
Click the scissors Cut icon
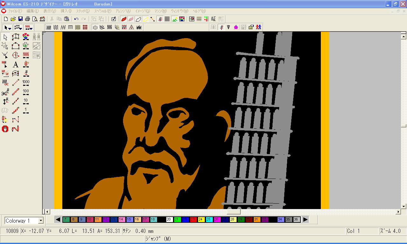point(52,19)
